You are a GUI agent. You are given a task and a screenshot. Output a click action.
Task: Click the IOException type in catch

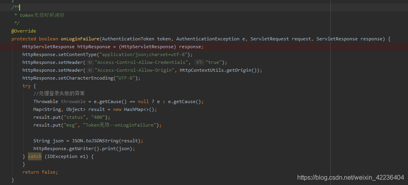(x=62, y=156)
